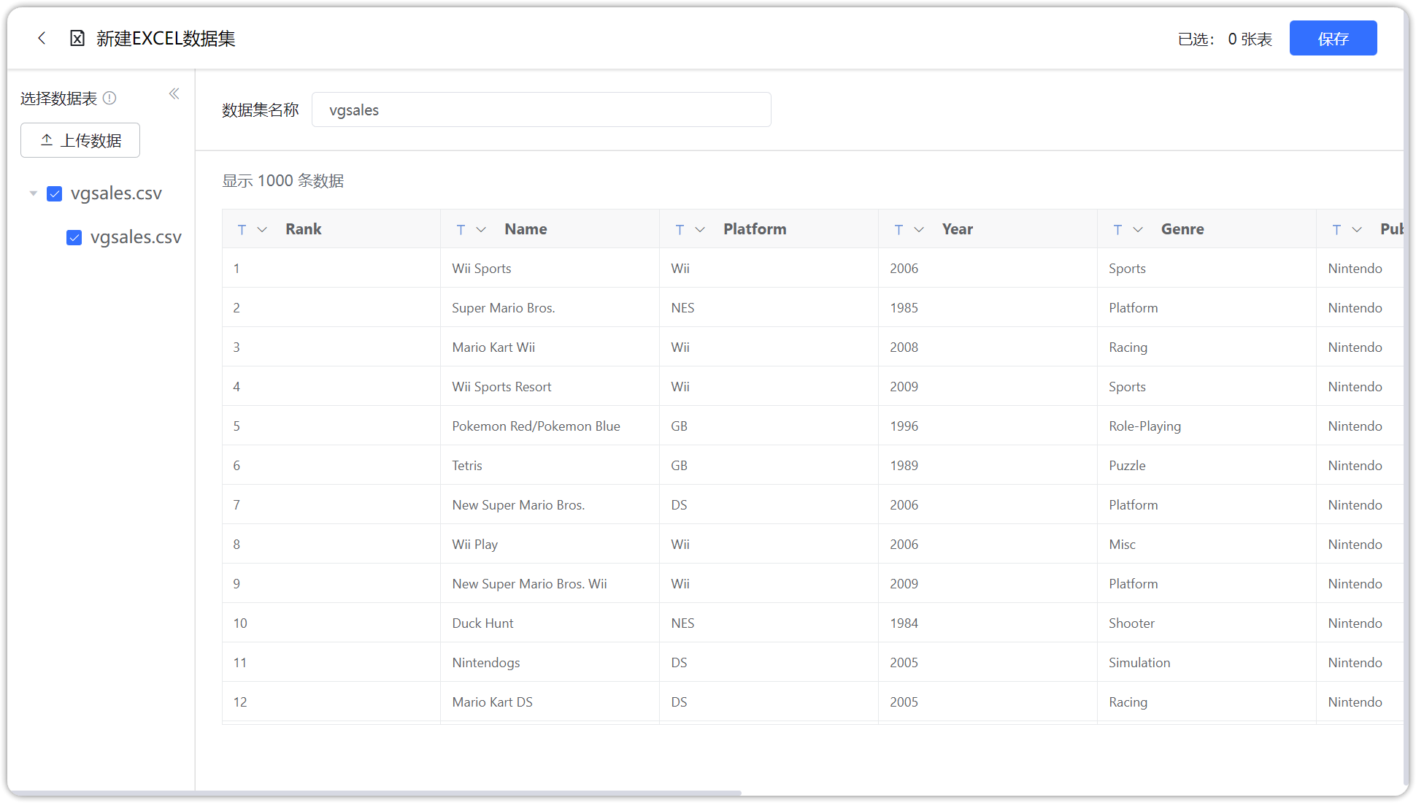Viewport: 1416px width, 803px height.
Task: Uncheck the nested vgsales.csv table checkbox
Action: point(74,237)
